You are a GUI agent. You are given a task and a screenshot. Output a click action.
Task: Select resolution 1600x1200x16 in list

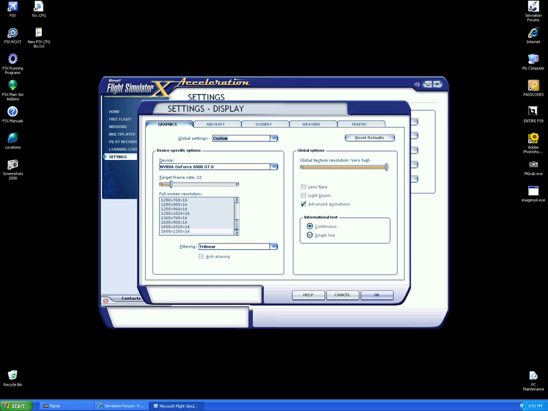pyautogui.click(x=196, y=231)
